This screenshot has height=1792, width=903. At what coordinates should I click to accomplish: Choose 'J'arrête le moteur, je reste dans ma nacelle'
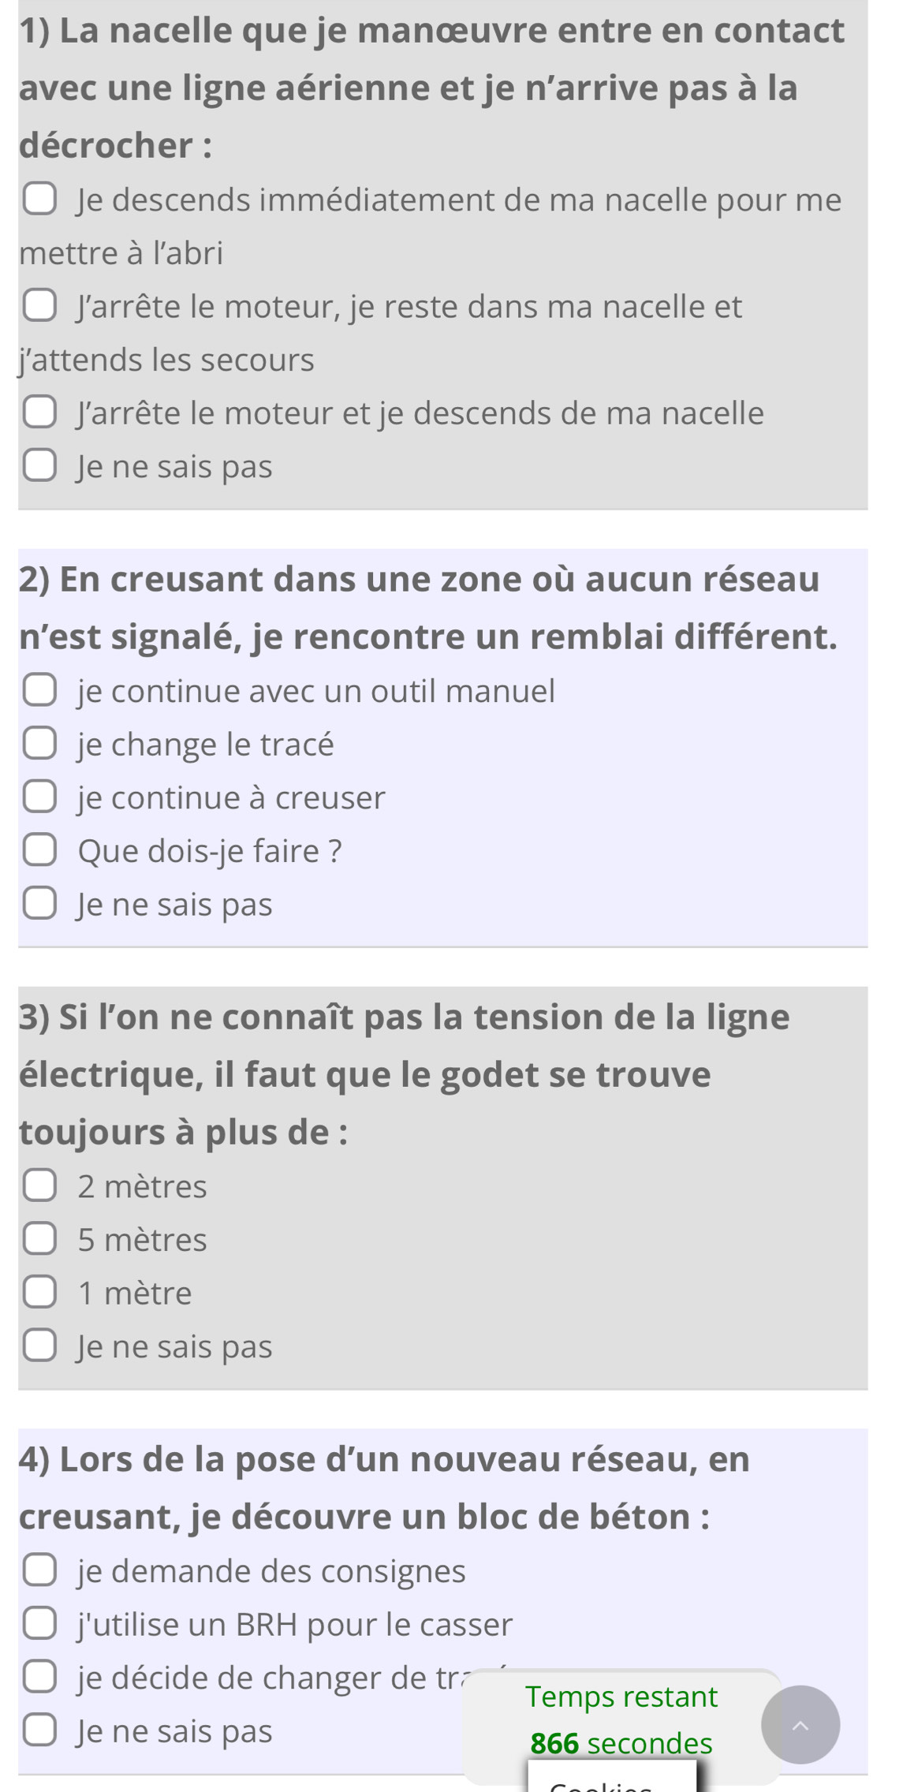click(39, 307)
